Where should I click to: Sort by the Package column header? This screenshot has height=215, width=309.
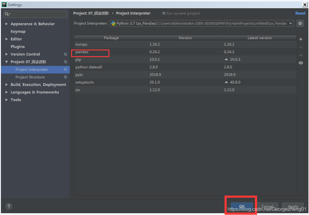(x=111, y=38)
